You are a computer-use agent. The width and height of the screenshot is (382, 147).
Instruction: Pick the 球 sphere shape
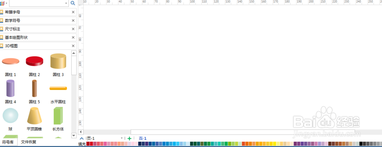click(10, 115)
